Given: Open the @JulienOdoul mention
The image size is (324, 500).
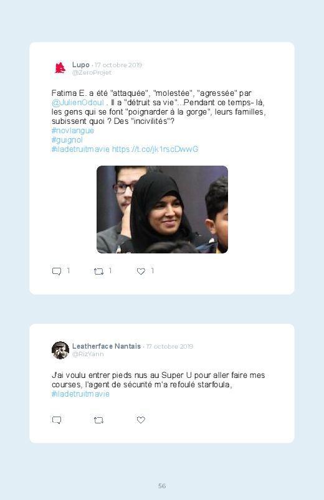Looking at the screenshot, I should [77, 102].
